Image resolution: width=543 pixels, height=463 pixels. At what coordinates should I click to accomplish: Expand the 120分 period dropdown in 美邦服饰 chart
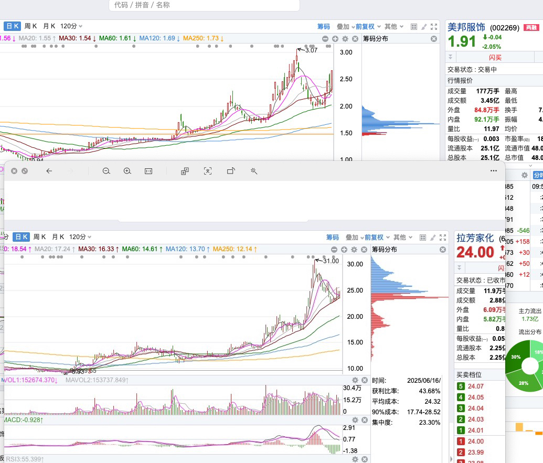pyautogui.click(x=71, y=26)
